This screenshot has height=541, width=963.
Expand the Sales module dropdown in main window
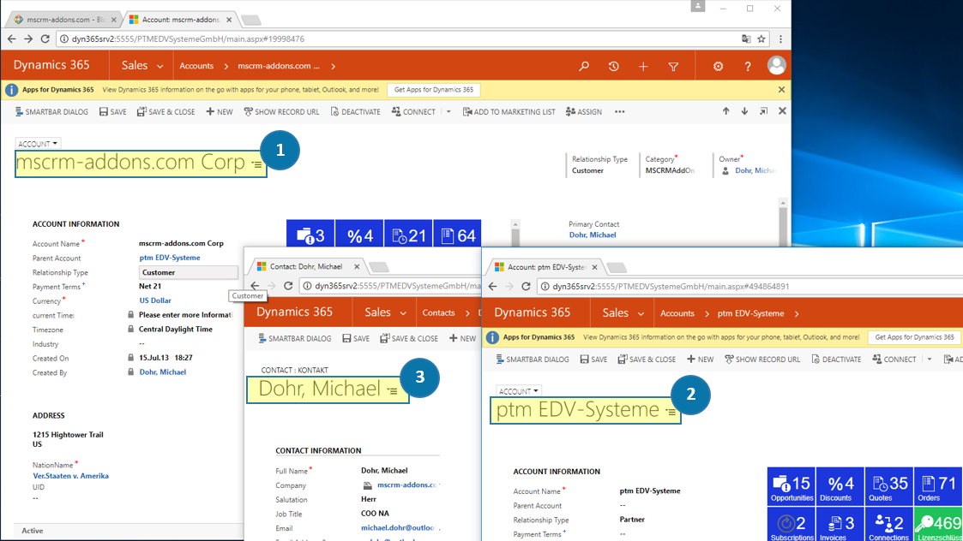pos(159,66)
